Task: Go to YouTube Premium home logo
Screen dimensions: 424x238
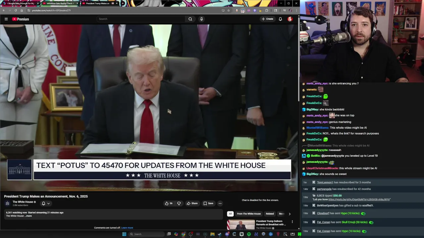Action: click(21, 19)
